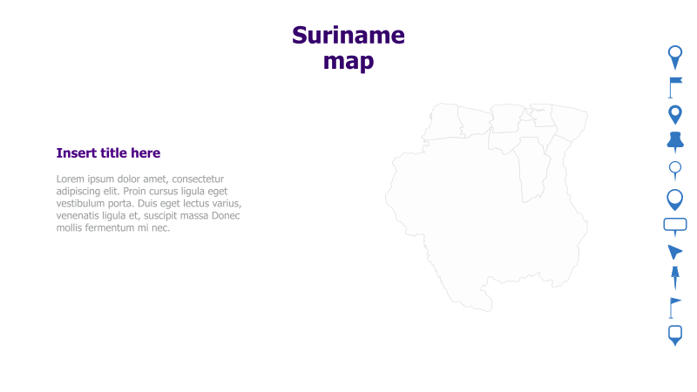Select the upright thumbtack pin icon
The width and height of the screenshot is (697, 392).
click(674, 278)
